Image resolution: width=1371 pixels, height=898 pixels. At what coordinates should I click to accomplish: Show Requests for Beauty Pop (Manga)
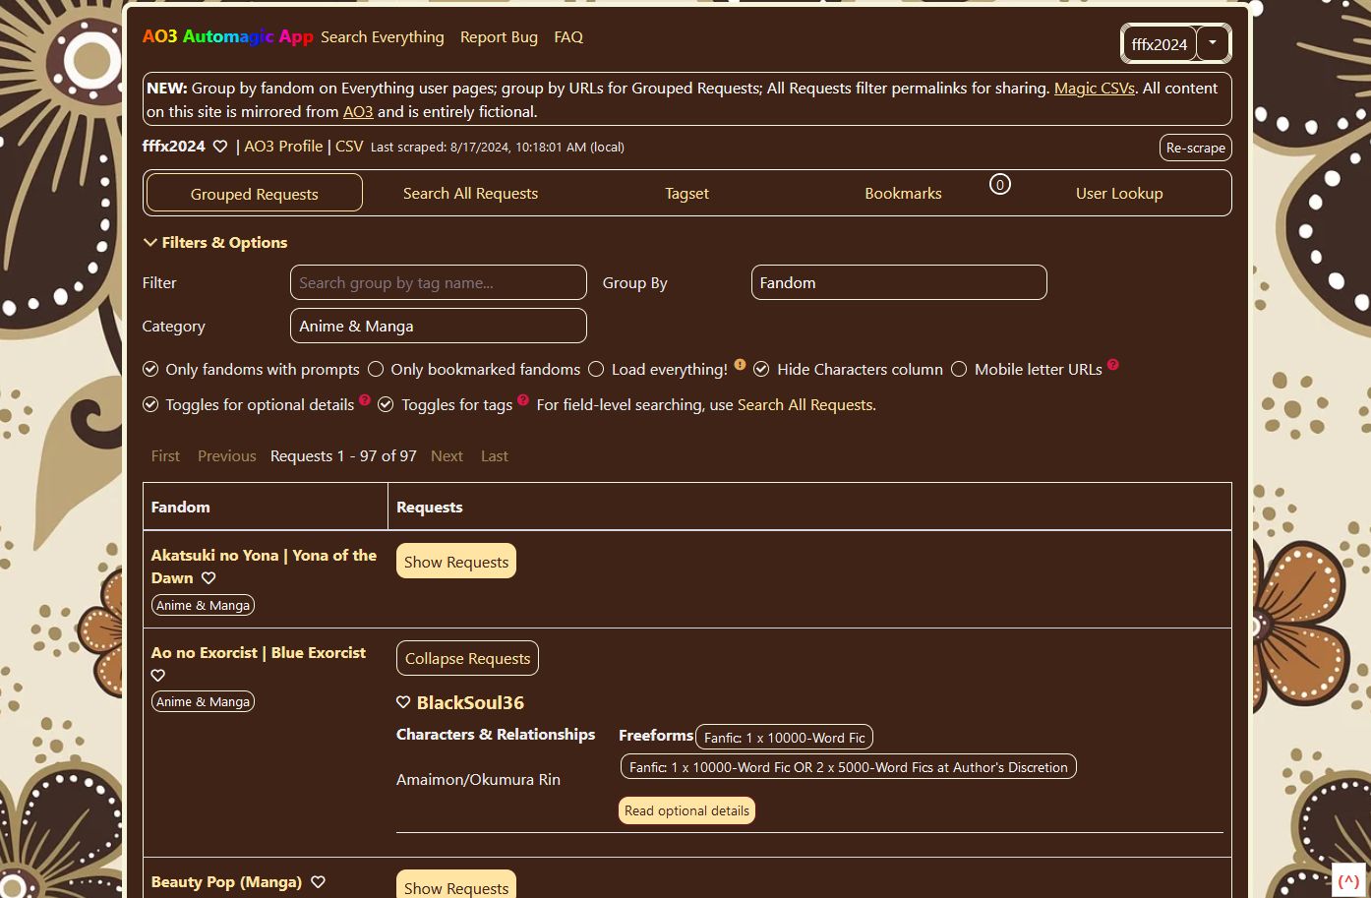[x=456, y=884]
